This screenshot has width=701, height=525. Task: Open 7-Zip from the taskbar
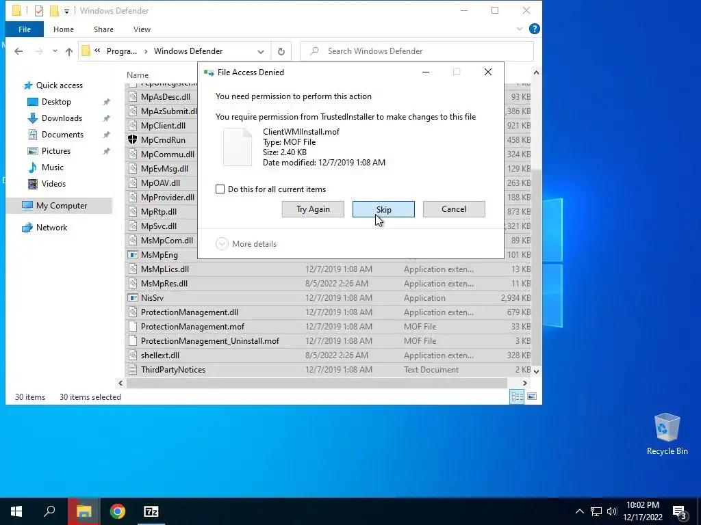click(151, 511)
